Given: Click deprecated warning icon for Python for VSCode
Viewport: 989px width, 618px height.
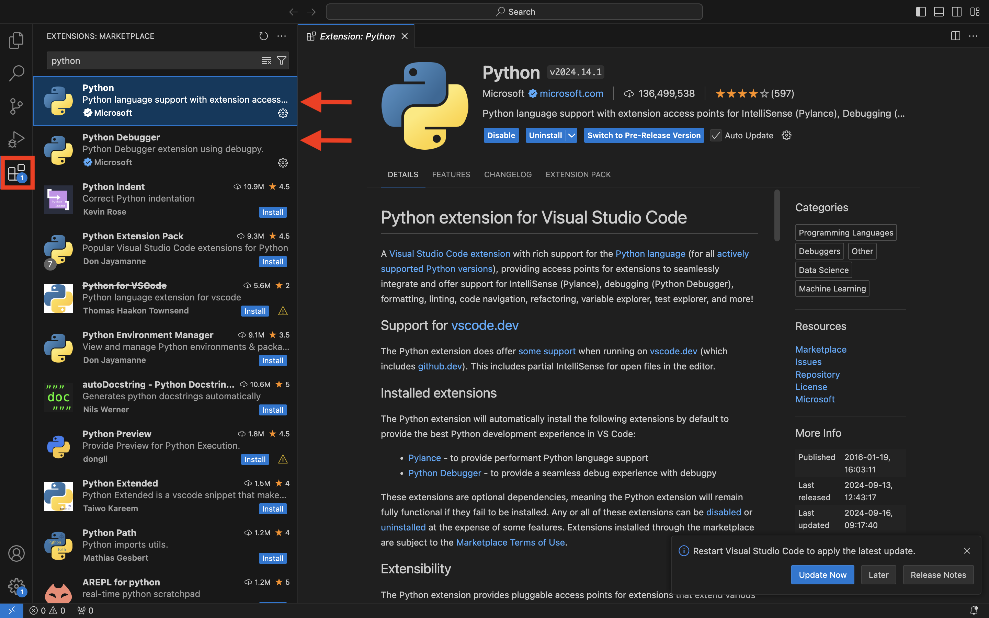Looking at the screenshot, I should [x=283, y=311].
